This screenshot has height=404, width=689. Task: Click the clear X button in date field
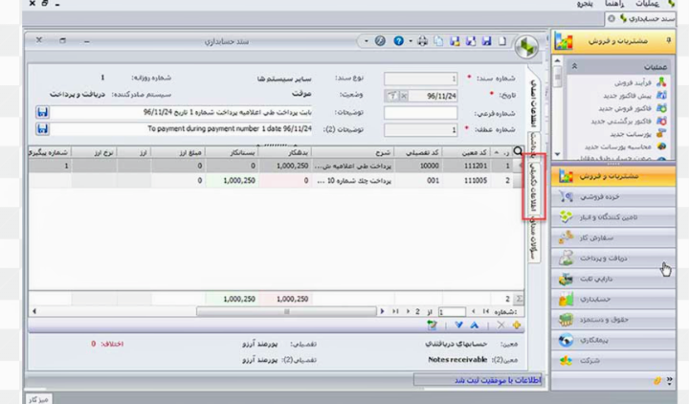pyautogui.click(x=404, y=96)
